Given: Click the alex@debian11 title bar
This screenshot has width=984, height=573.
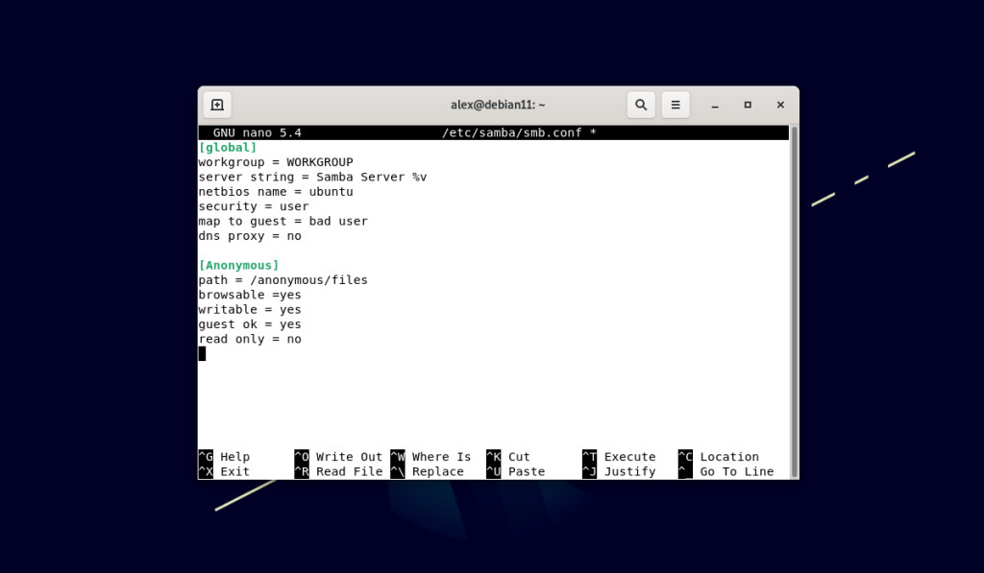Looking at the screenshot, I should tap(497, 105).
